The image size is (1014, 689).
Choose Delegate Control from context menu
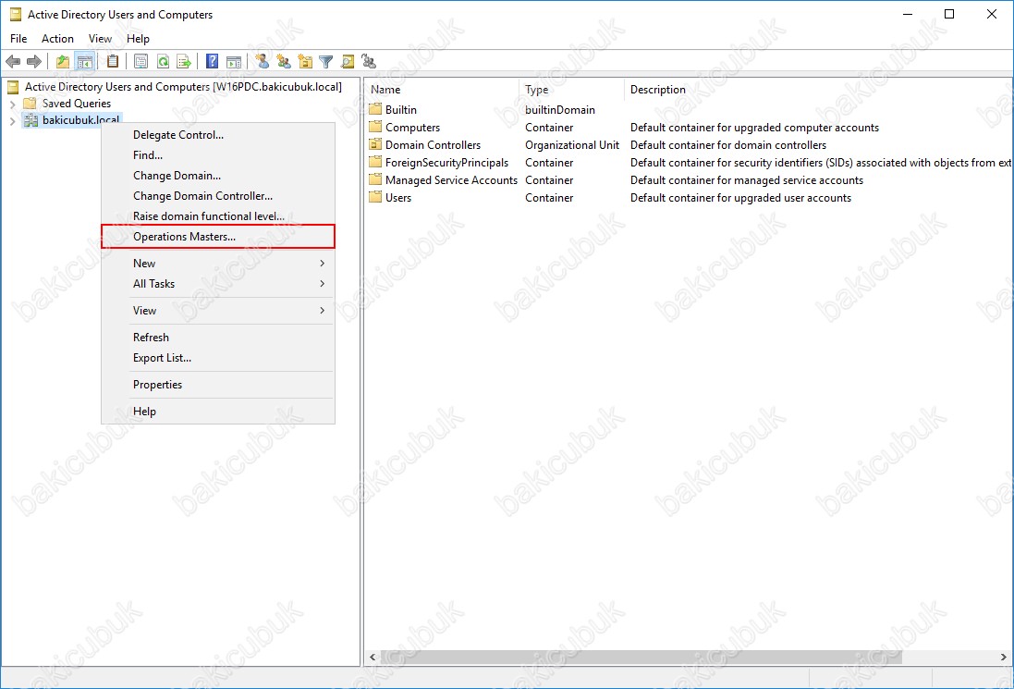coord(218,135)
